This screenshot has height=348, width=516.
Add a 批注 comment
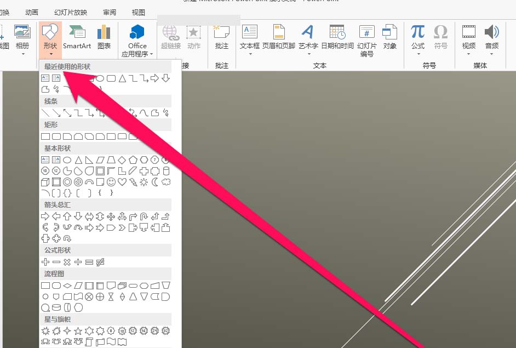222,37
